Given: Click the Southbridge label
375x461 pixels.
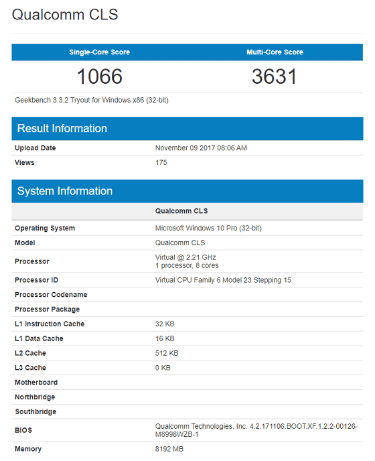Looking at the screenshot, I should click(x=35, y=411).
